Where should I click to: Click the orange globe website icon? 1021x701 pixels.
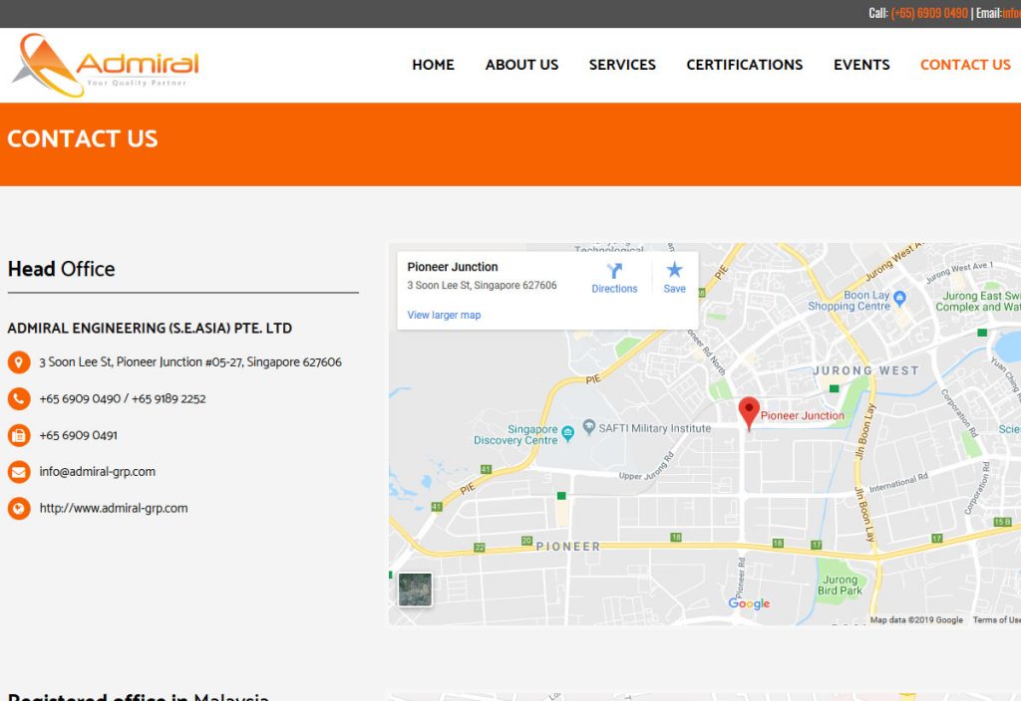(18, 509)
